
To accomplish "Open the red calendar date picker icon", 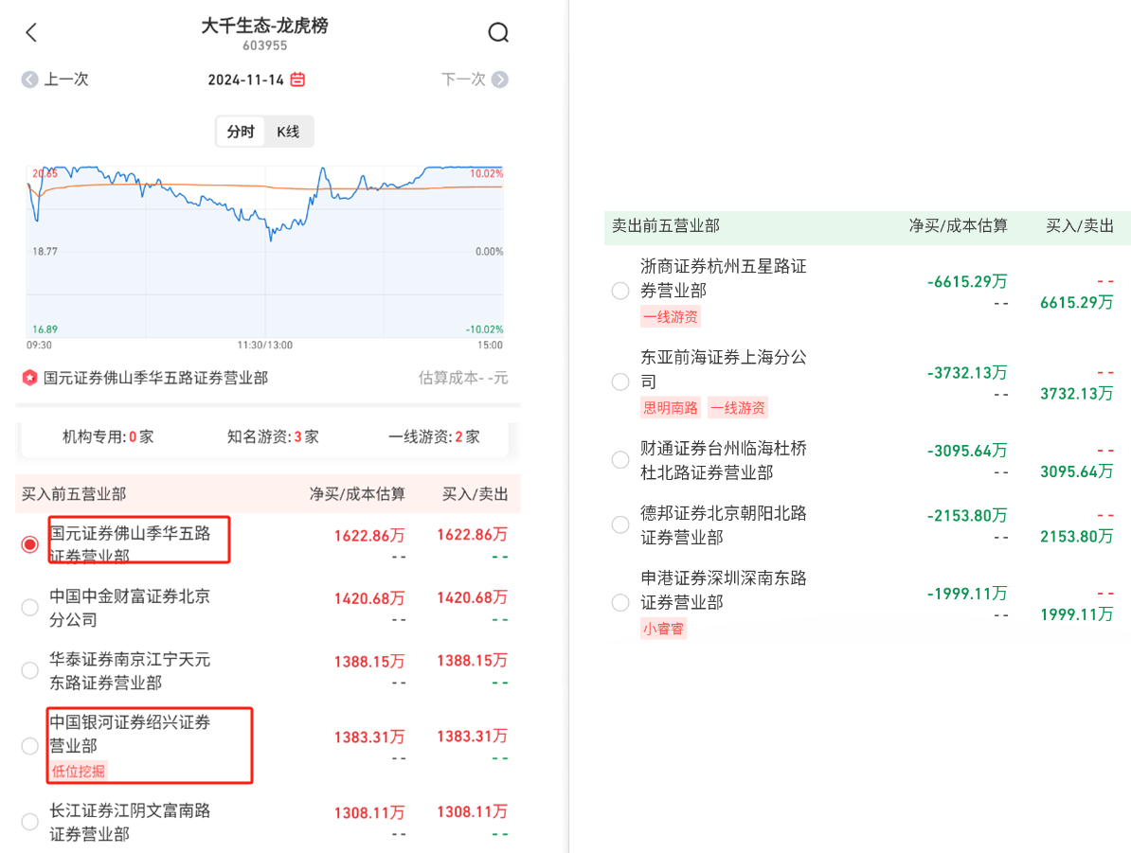I will 297,80.
